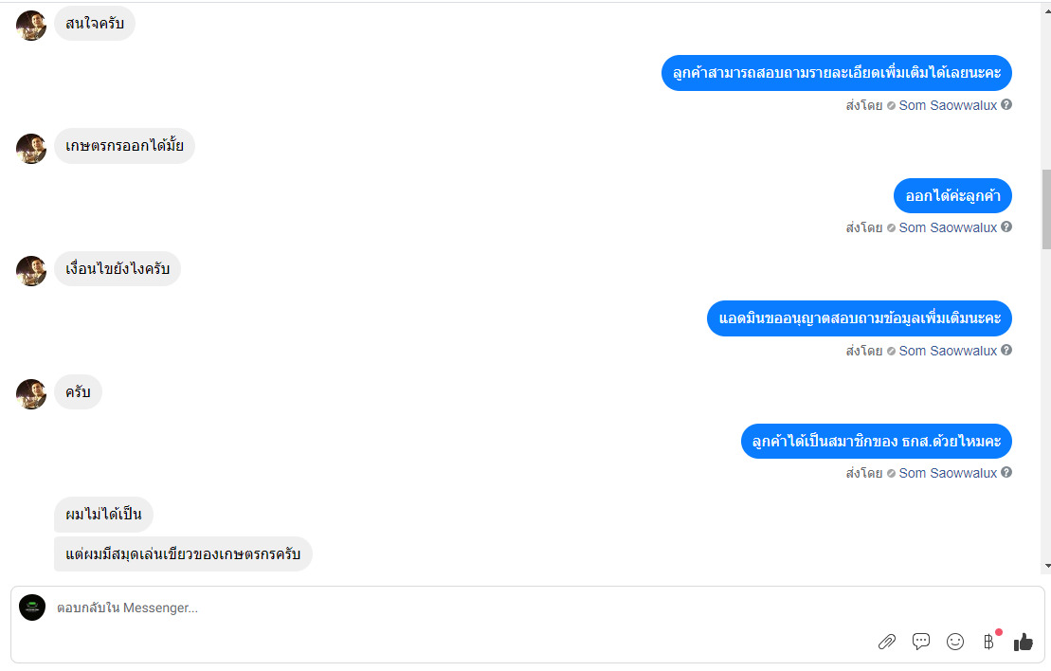Click help icon under แอดมินขออนุญาต message
Viewport: 1051px width, 671px height.
point(1006,350)
